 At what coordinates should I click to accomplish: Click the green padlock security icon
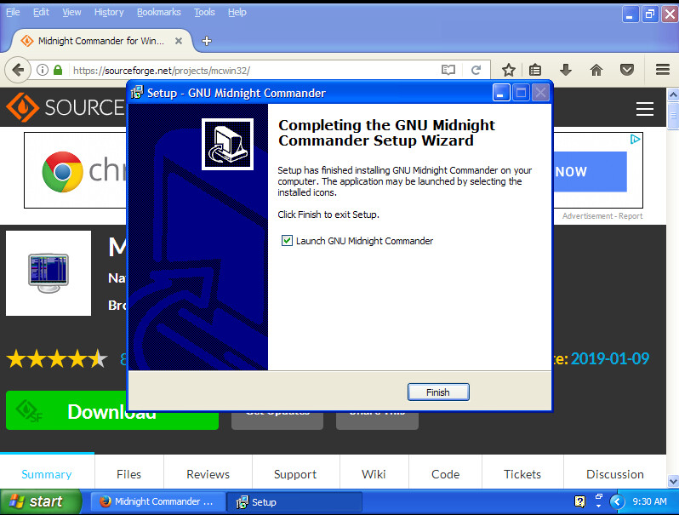(x=58, y=70)
